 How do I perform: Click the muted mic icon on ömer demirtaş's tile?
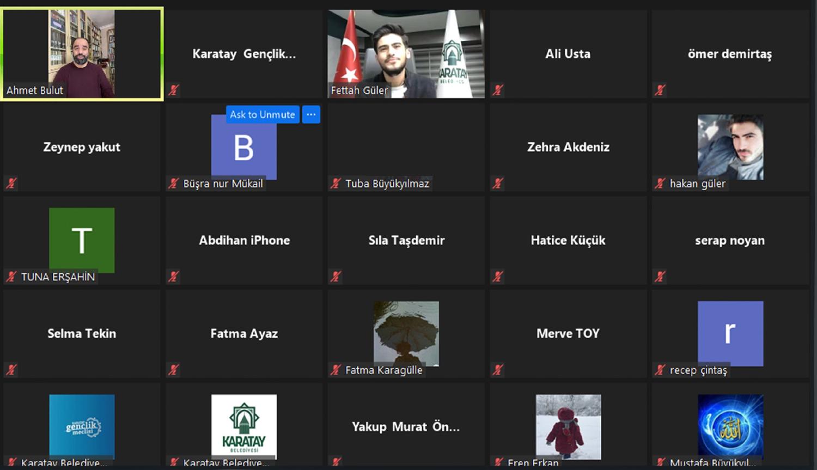(660, 90)
